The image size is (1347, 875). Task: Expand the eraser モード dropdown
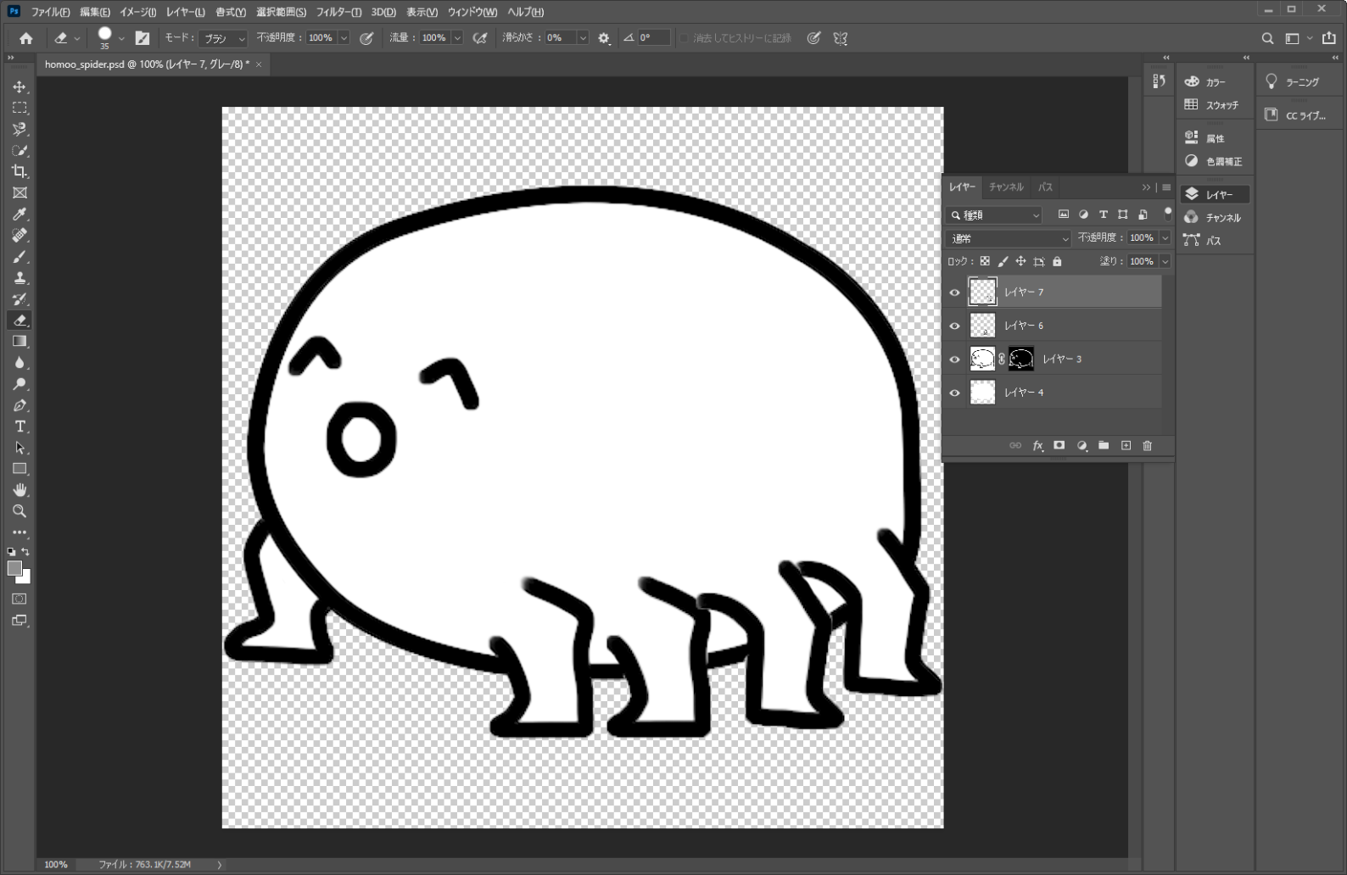pos(223,38)
